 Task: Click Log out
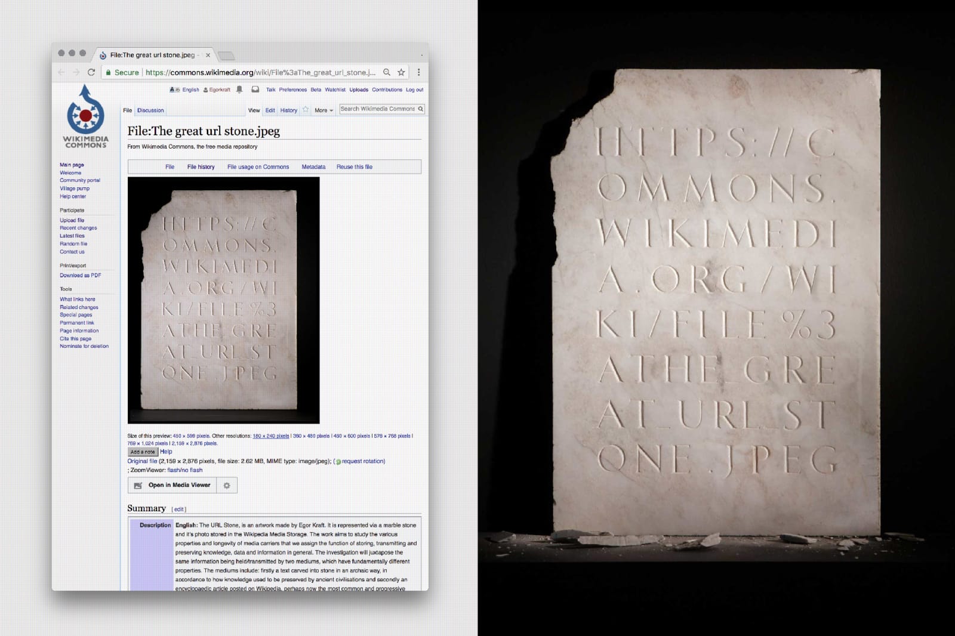414,90
